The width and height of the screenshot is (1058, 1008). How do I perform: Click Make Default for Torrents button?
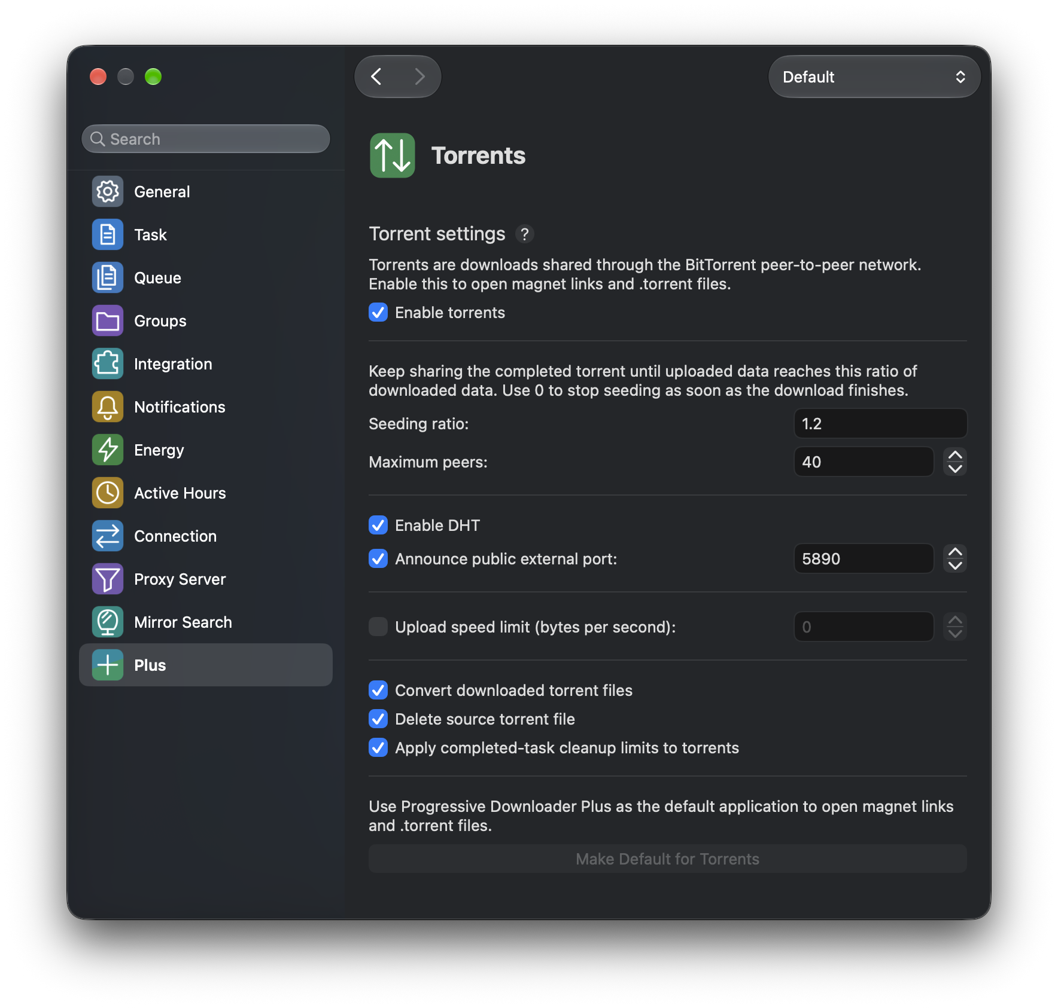click(x=668, y=859)
